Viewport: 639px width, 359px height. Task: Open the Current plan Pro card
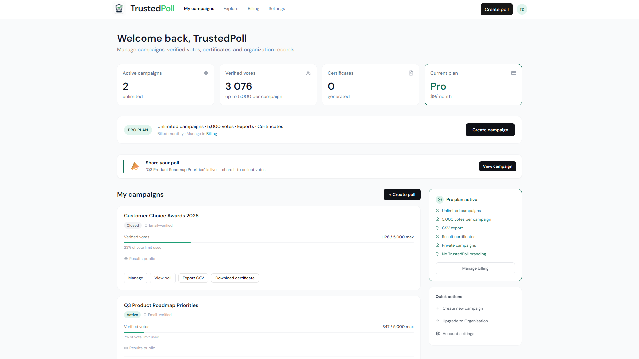click(x=473, y=85)
